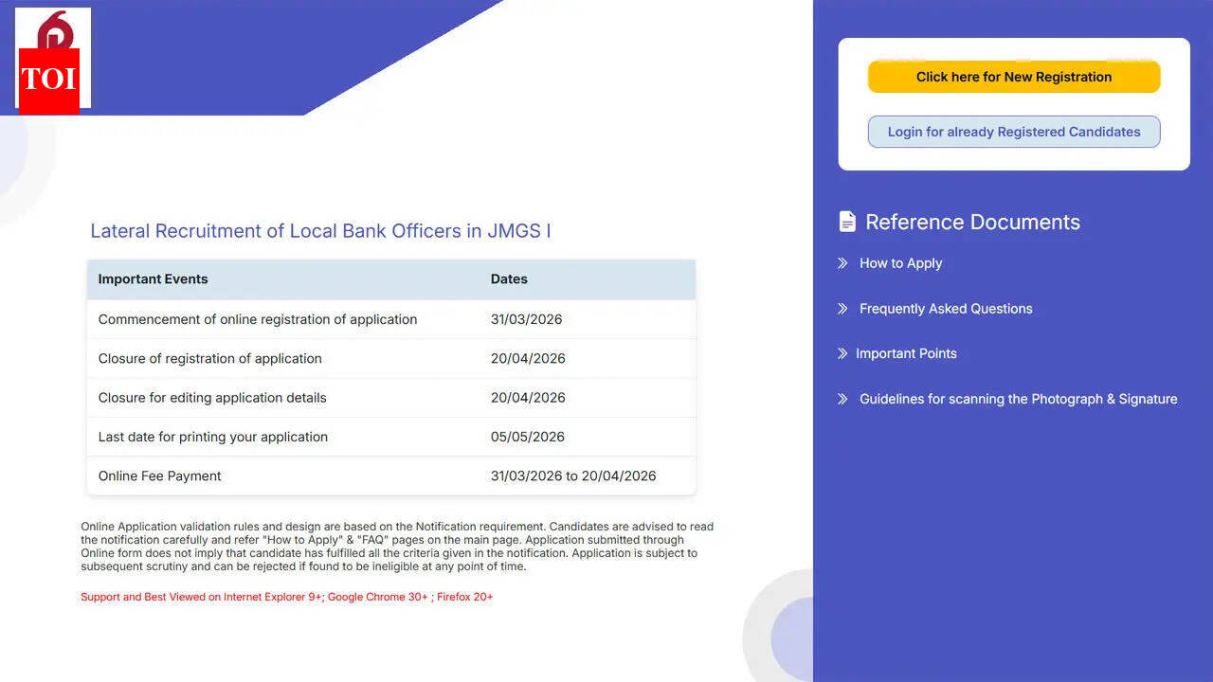Click the recruitment title for JMGS I officers

point(320,231)
